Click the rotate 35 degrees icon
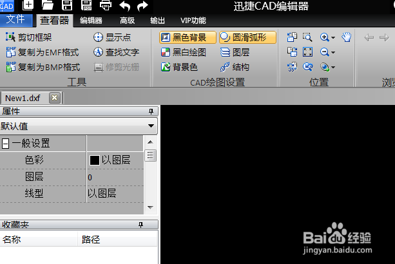 pos(292,67)
